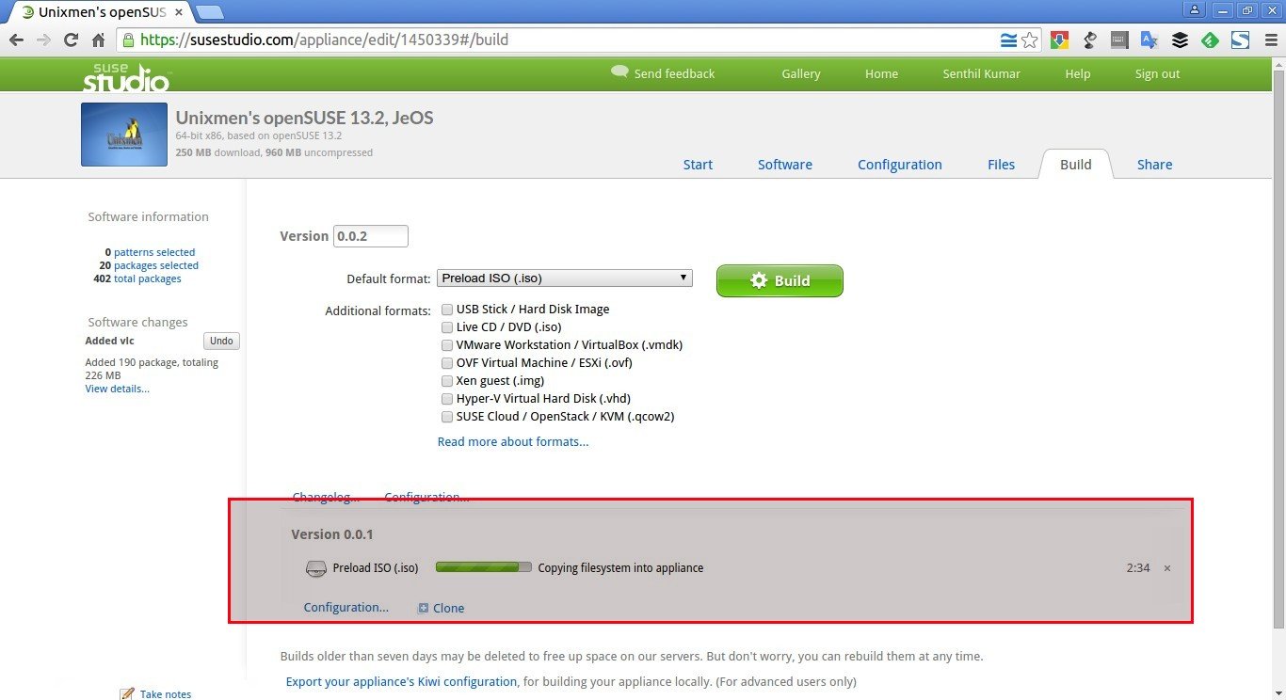Enable the Xen guest (.img) format
1286x700 pixels.
coord(447,381)
